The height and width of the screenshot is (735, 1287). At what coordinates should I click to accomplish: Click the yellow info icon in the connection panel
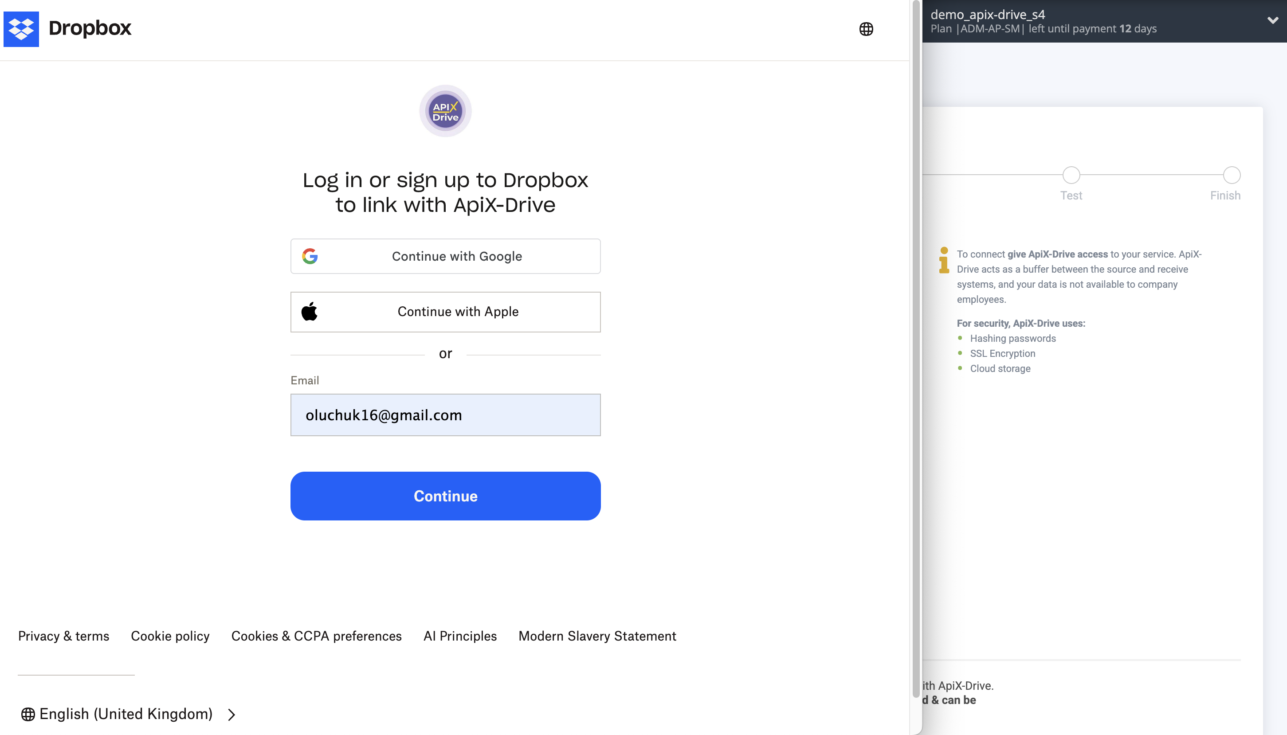pyautogui.click(x=943, y=262)
